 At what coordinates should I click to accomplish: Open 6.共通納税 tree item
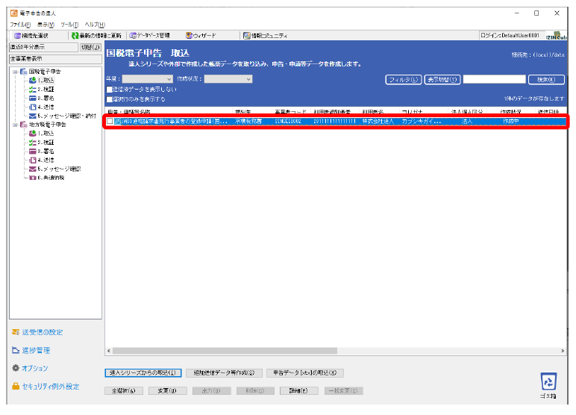(47, 178)
